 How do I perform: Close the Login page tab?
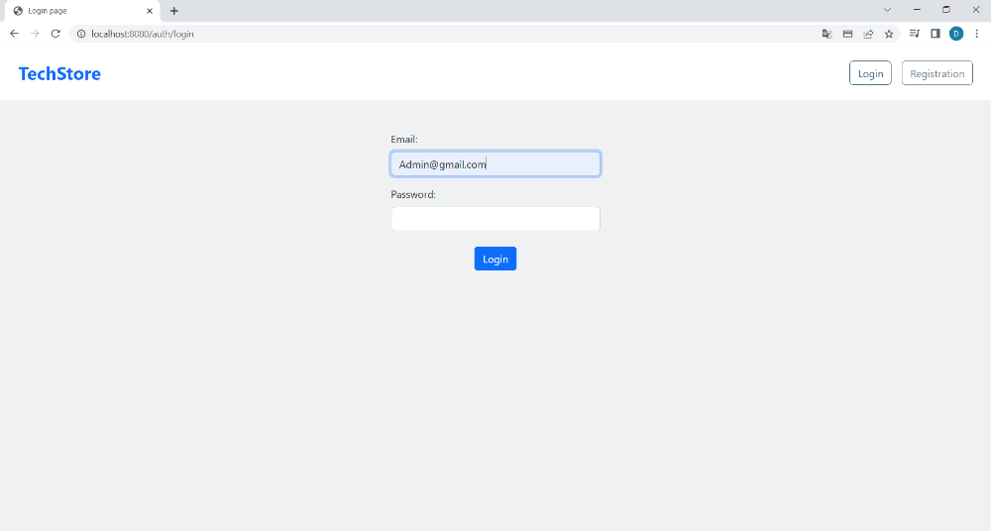click(x=150, y=11)
